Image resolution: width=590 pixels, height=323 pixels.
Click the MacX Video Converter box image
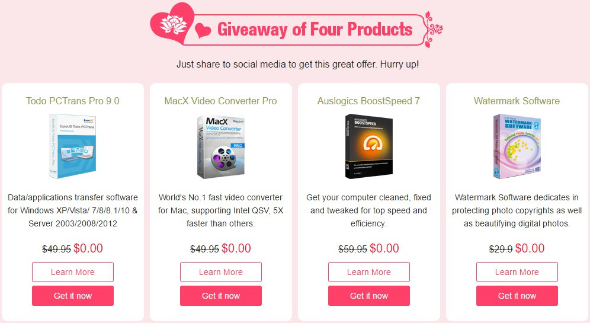click(221, 147)
